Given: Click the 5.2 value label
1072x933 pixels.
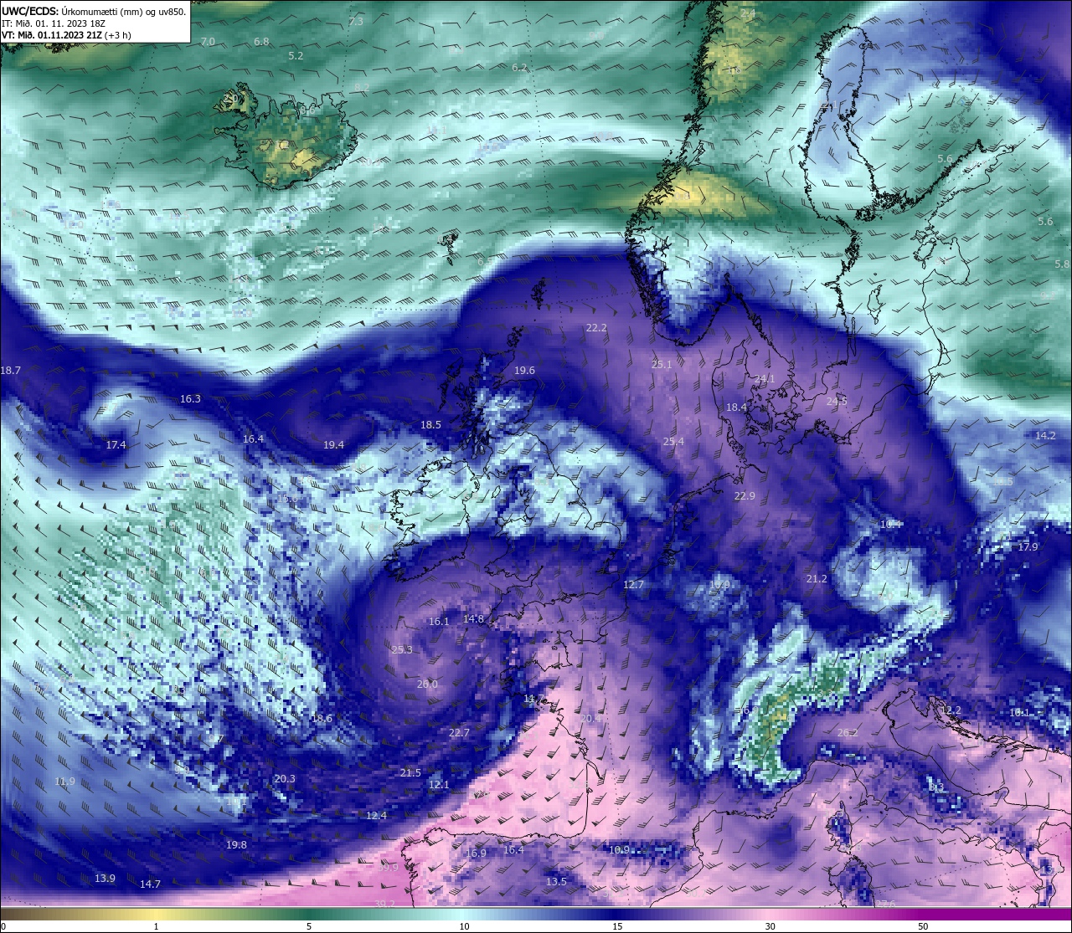Looking at the screenshot, I should [x=296, y=56].
